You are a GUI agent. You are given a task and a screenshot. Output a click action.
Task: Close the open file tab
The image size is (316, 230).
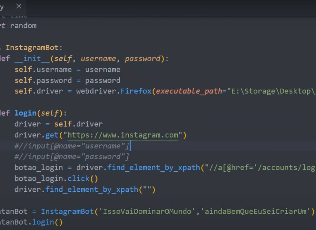point(19,6)
